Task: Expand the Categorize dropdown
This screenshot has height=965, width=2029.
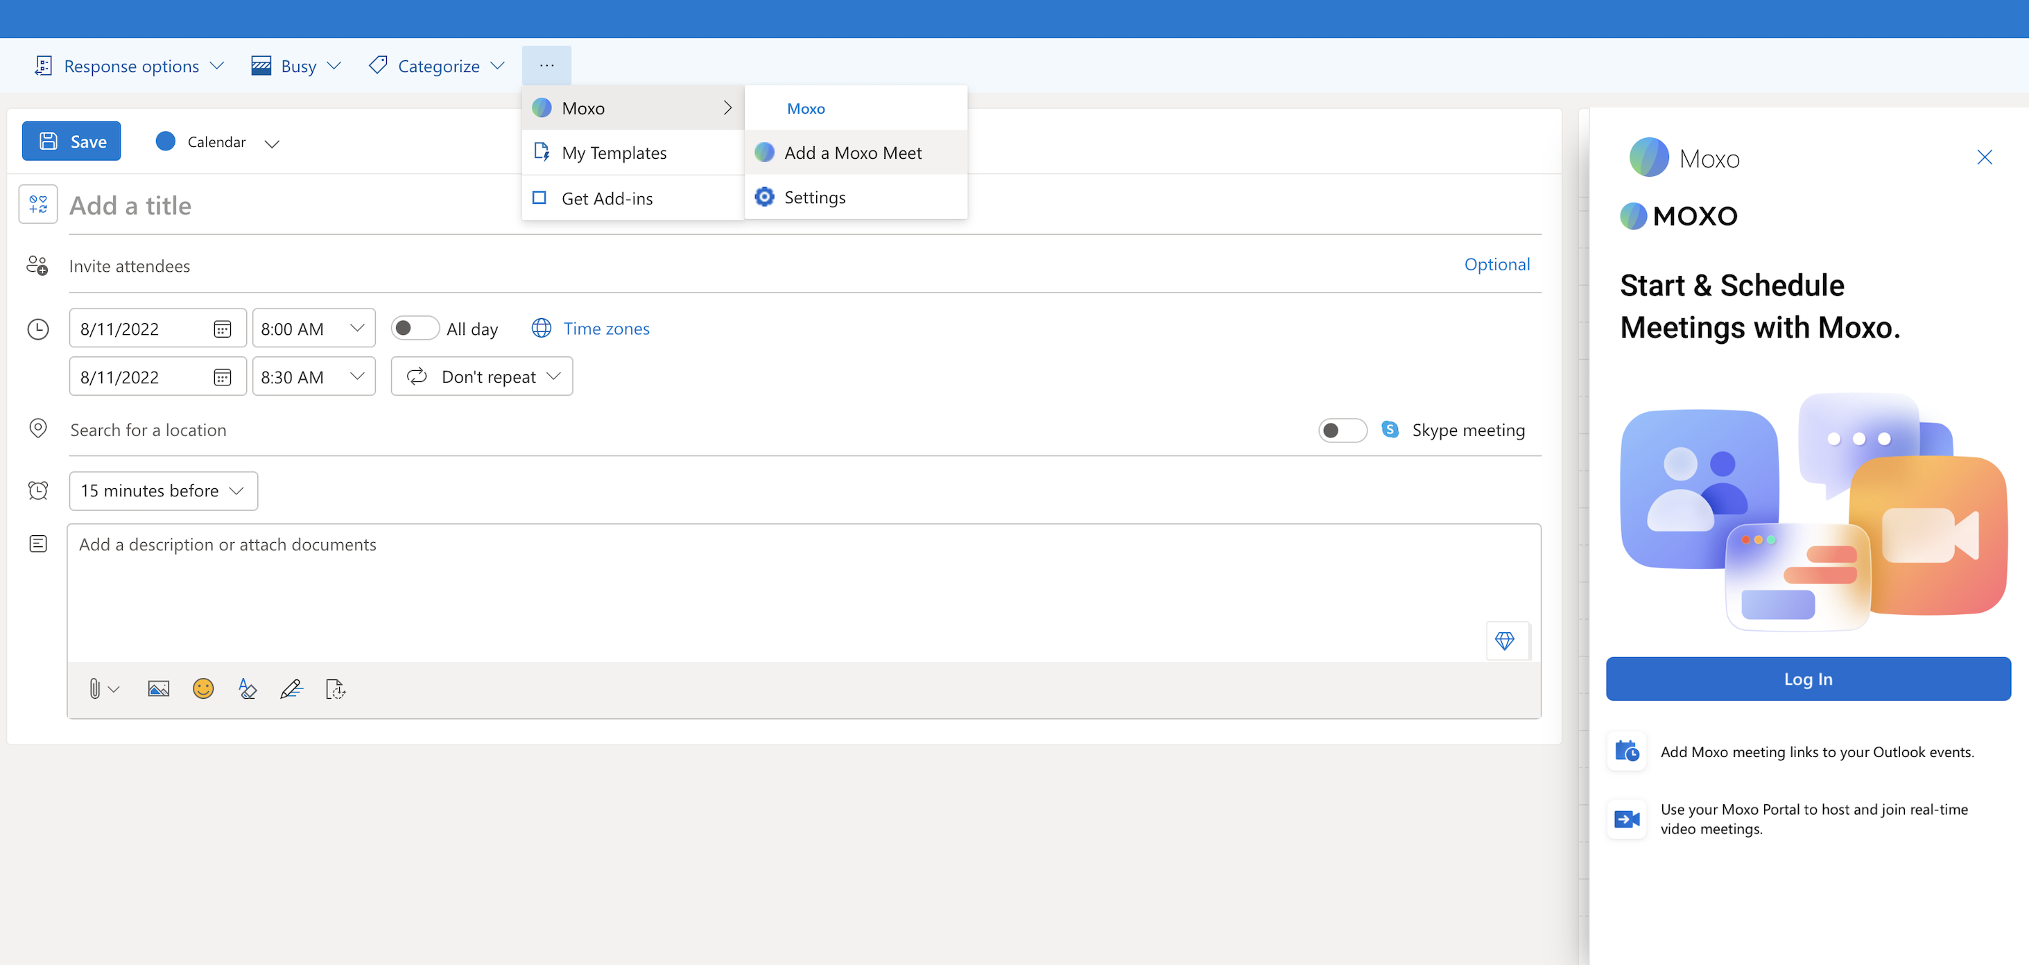Action: click(498, 65)
